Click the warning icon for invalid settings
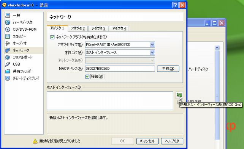The image size is (244, 149). pos(35,141)
